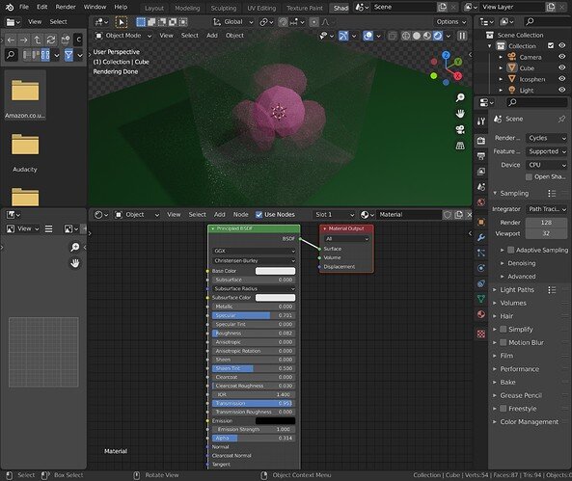Switch to rendered viewport shading icon
Image resolution: width=572 pixels, height=481 pixels.
[438, 36]
